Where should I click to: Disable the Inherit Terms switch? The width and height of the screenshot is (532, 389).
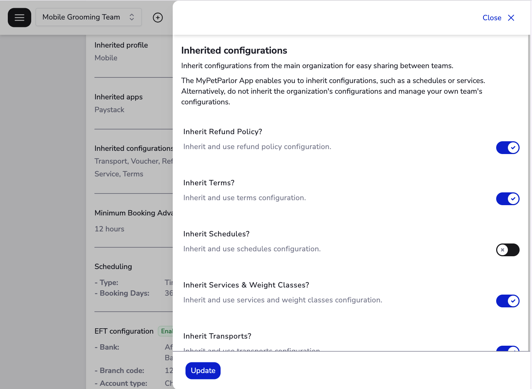click(508, 199)
